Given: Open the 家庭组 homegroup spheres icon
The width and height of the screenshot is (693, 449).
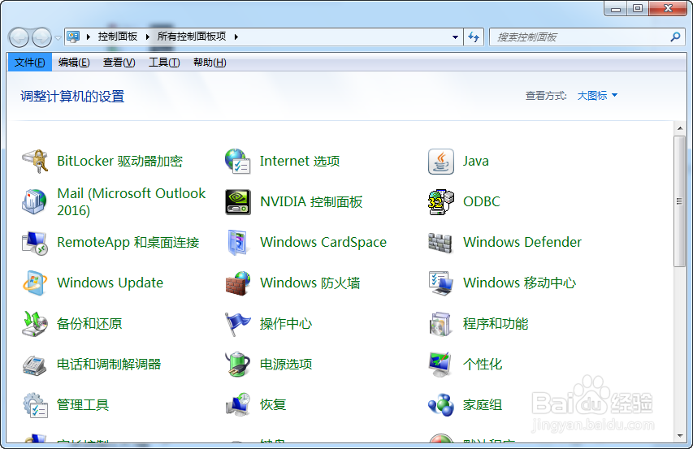Looking at the screenshot, I should click(x=440, y=405).
